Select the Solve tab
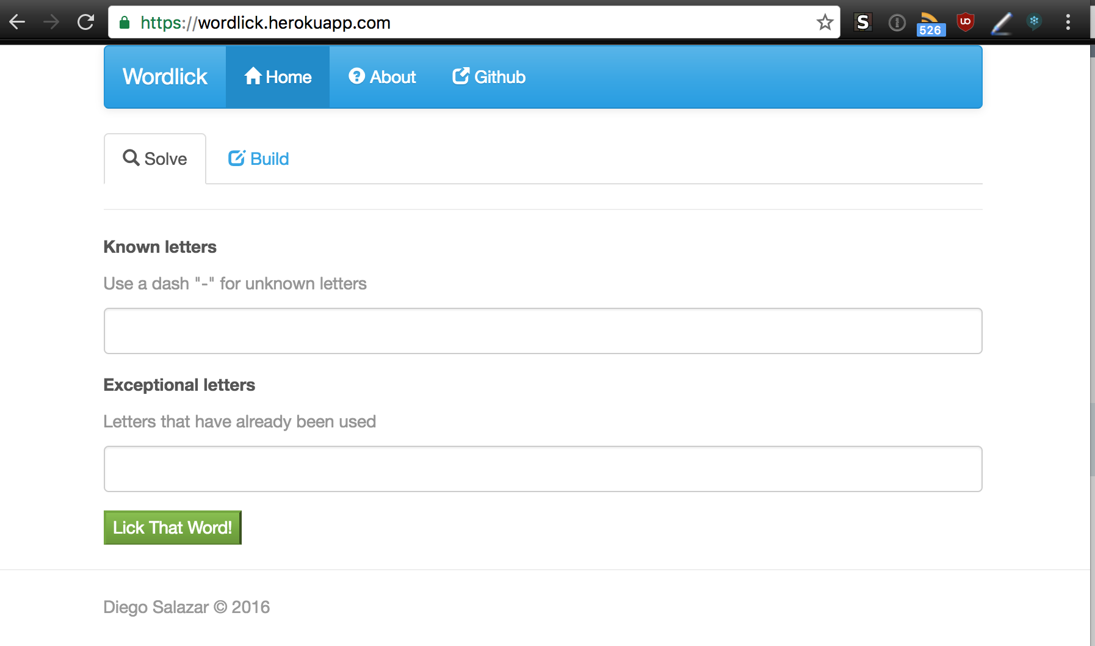Screen dimensions: 1095x646 (x=155, y=159)
